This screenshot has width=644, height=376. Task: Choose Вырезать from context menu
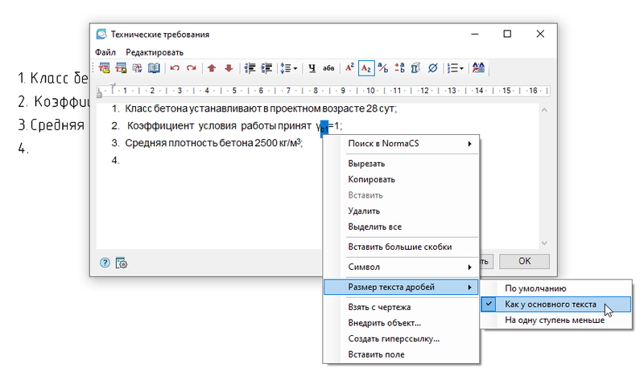point(401,164)
